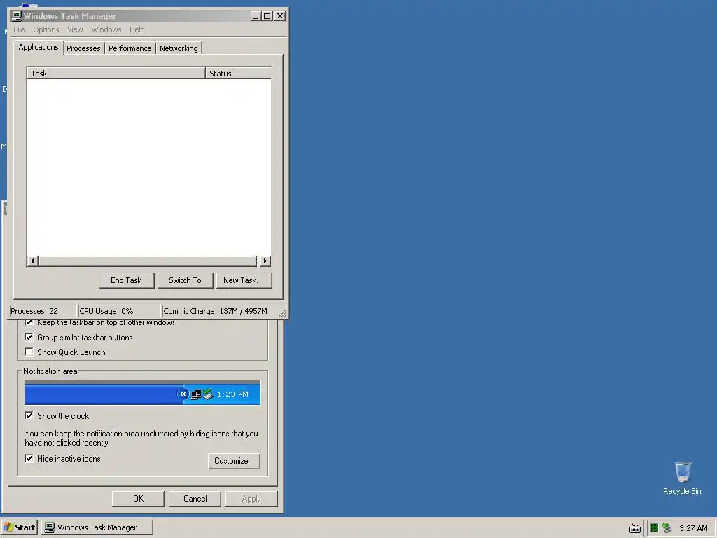Click the Task column header
The width and height of the screenshot is (717, 538).
[116, 73]
